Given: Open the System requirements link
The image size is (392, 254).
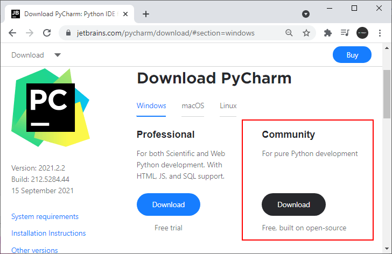Looking at the screenshot, I should pyautogui.click(x=45, y=216).
